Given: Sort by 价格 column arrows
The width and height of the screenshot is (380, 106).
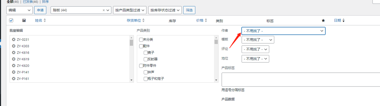Looking at the screenshot, I should click(206, 20).
